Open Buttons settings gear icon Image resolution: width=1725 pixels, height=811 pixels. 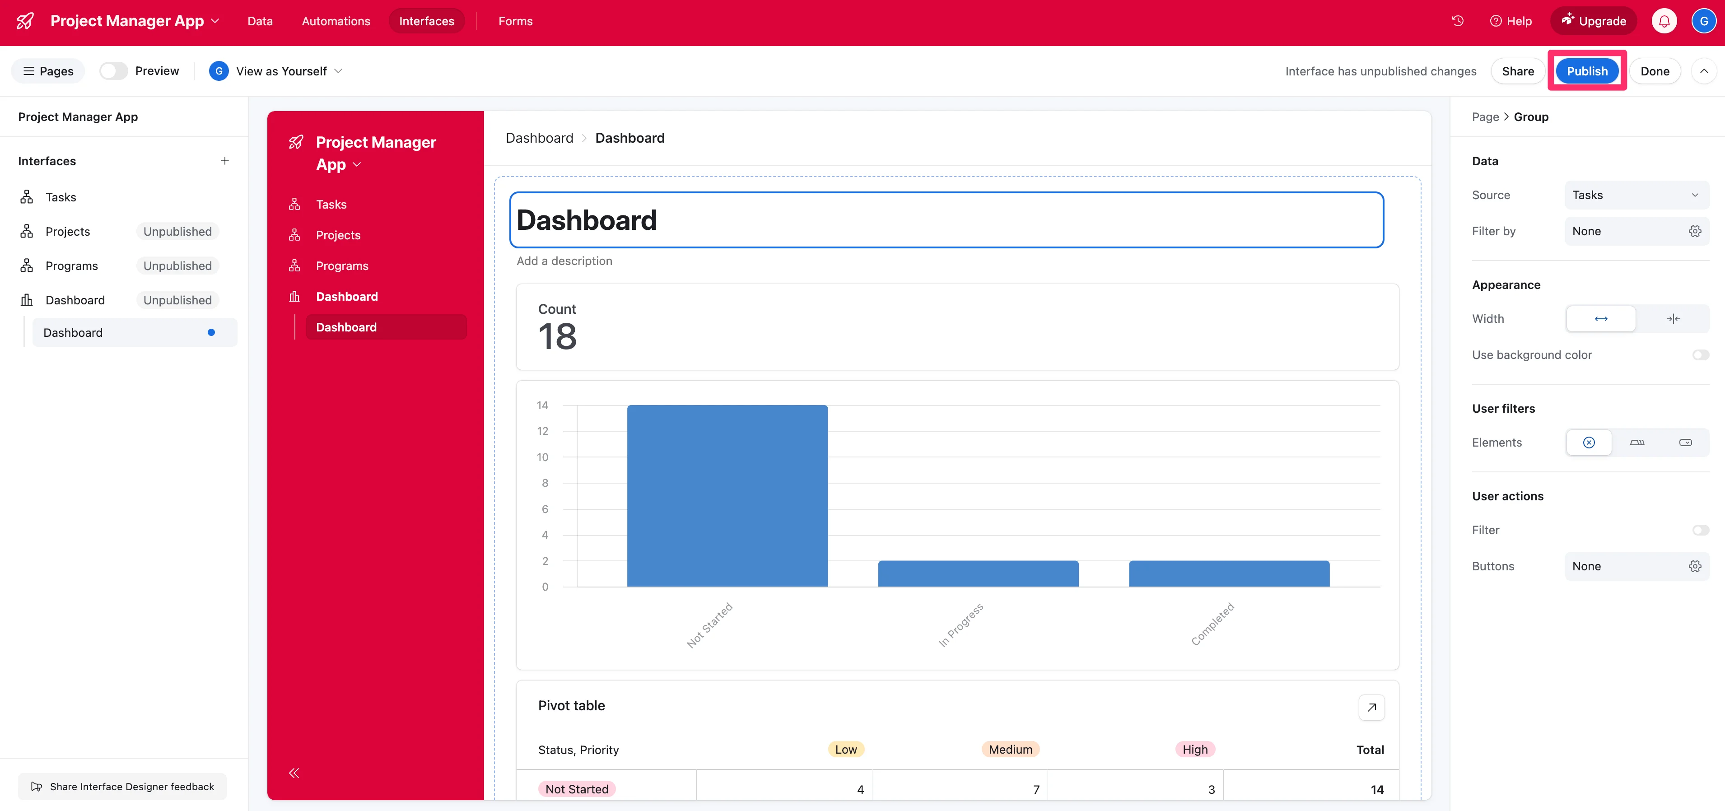pos(1694,566)
